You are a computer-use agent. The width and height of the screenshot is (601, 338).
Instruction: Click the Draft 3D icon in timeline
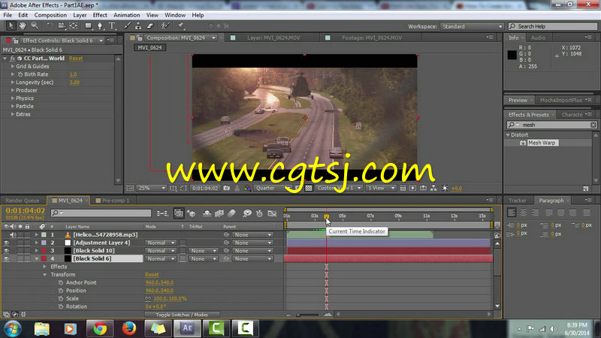pos(192,213)
